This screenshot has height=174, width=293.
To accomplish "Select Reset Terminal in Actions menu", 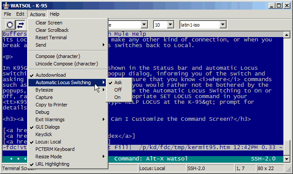I will tap(68, 38).
